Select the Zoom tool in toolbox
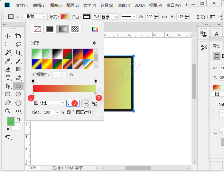Screen dimensions: 224x172 pyautogui.click(x=8, y=111)
